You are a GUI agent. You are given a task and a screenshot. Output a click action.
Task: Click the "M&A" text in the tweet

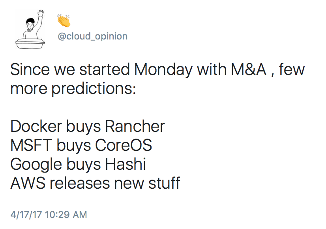249,69
